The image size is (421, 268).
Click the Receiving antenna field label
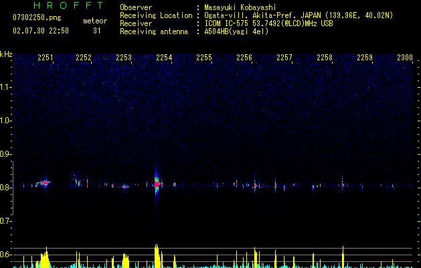[154, 31]
